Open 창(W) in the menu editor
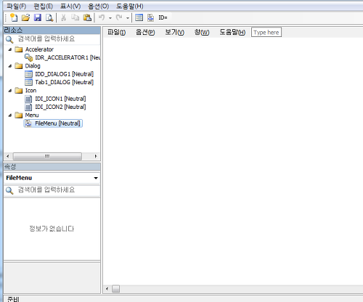The image size is (363, 302). tap(202, 32)
